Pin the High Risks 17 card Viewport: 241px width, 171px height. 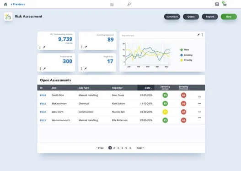pyautogui.click(x=86, y=69)
